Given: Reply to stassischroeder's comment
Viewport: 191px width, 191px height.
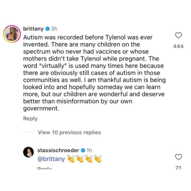Looking at the screenshot, I should click(x=45, y=168).
